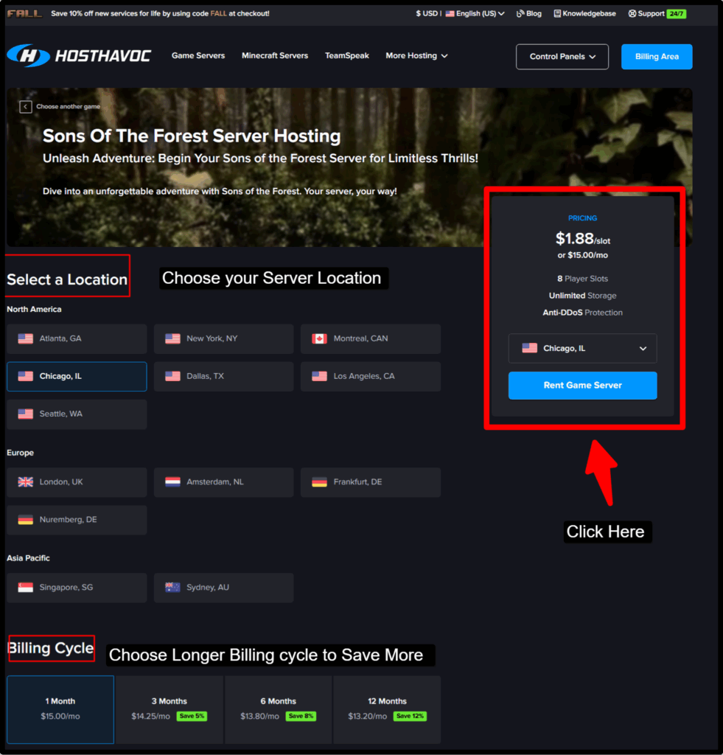Click the Support headset icon
This screenshot has height=755, width=723.
click(631, 13)
